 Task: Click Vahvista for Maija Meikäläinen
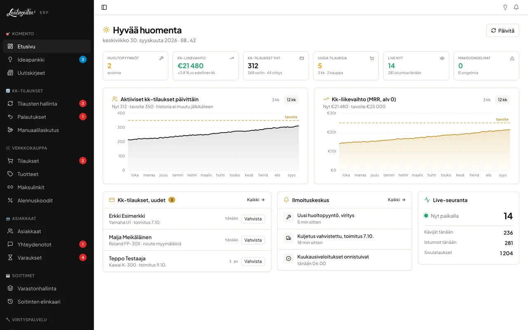[x=253, y=240]
